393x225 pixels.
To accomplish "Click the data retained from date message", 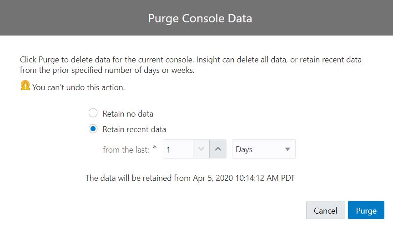I will coord(190,178).
